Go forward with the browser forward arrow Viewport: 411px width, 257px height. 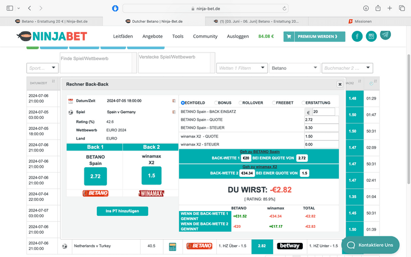[41, 8]
